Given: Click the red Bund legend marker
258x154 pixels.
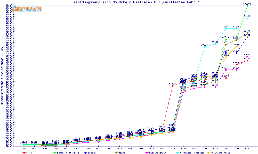Looking at the screenshot, I should [24, 153].
